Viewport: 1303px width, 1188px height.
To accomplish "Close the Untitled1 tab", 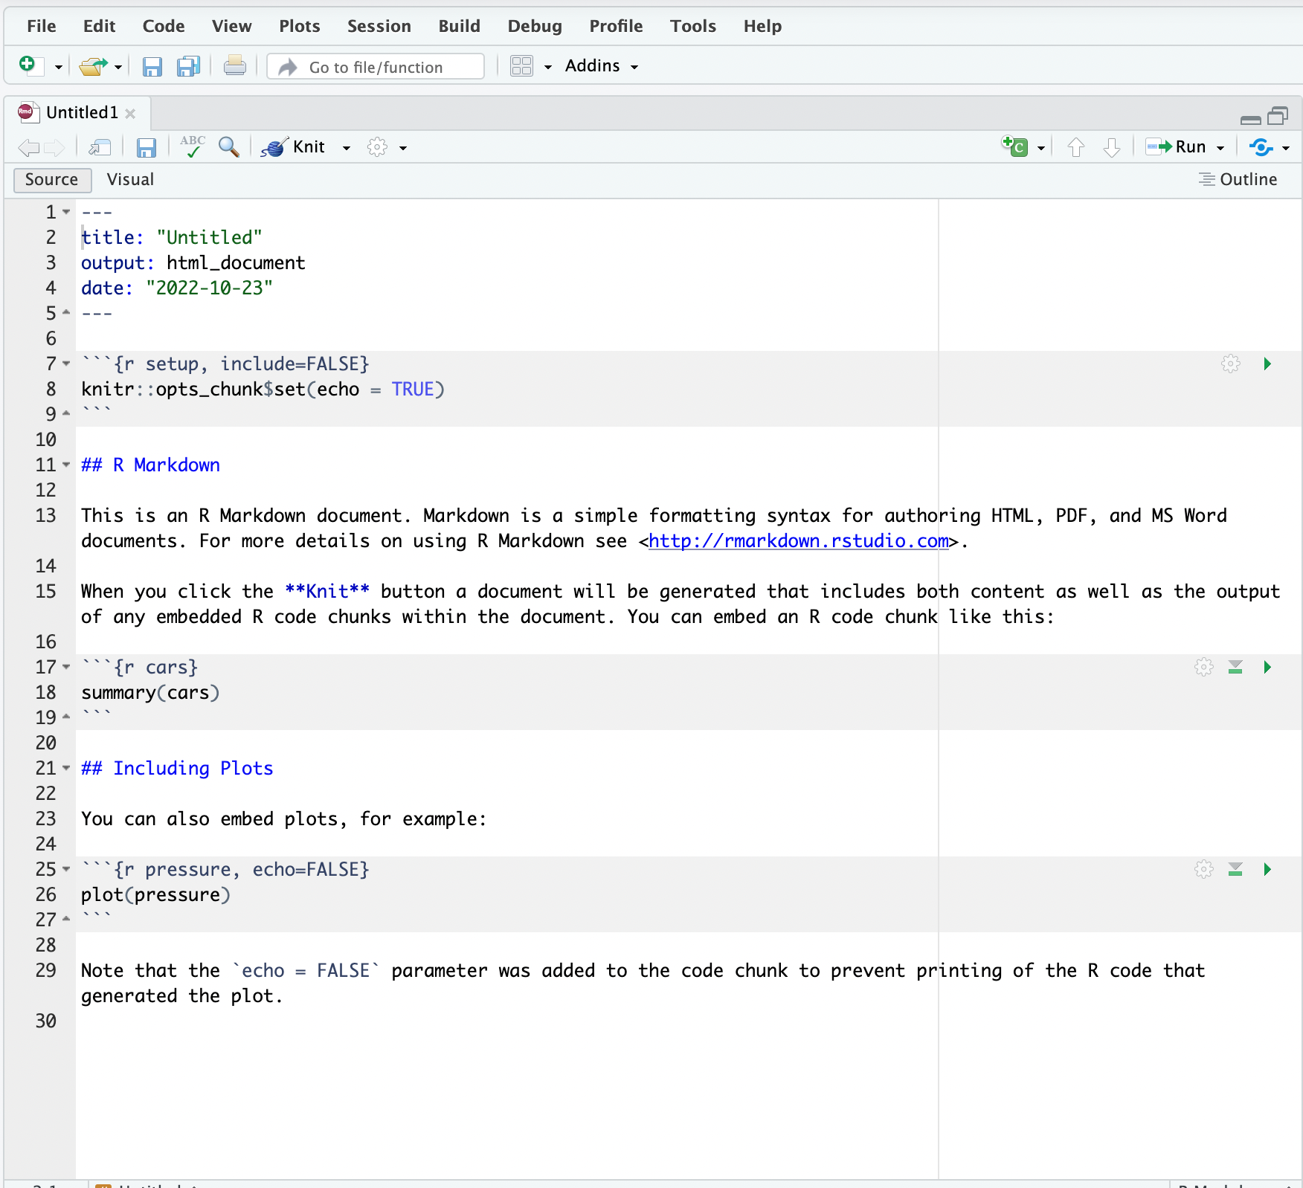I will (x=130, y=113).
